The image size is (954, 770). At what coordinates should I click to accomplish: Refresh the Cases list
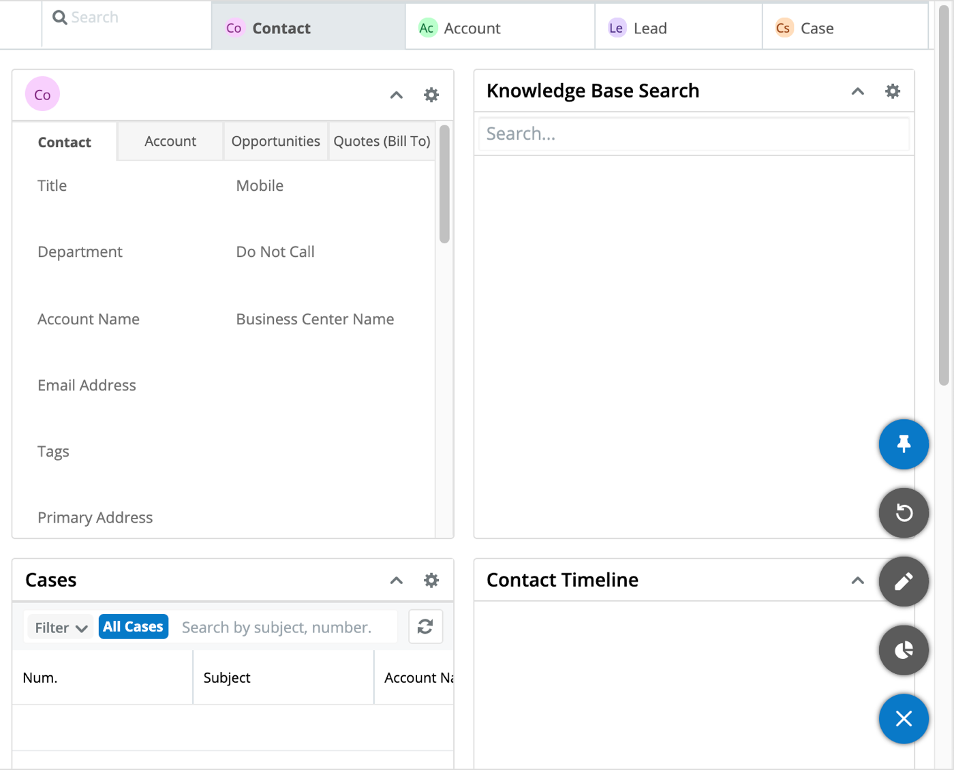425,626
